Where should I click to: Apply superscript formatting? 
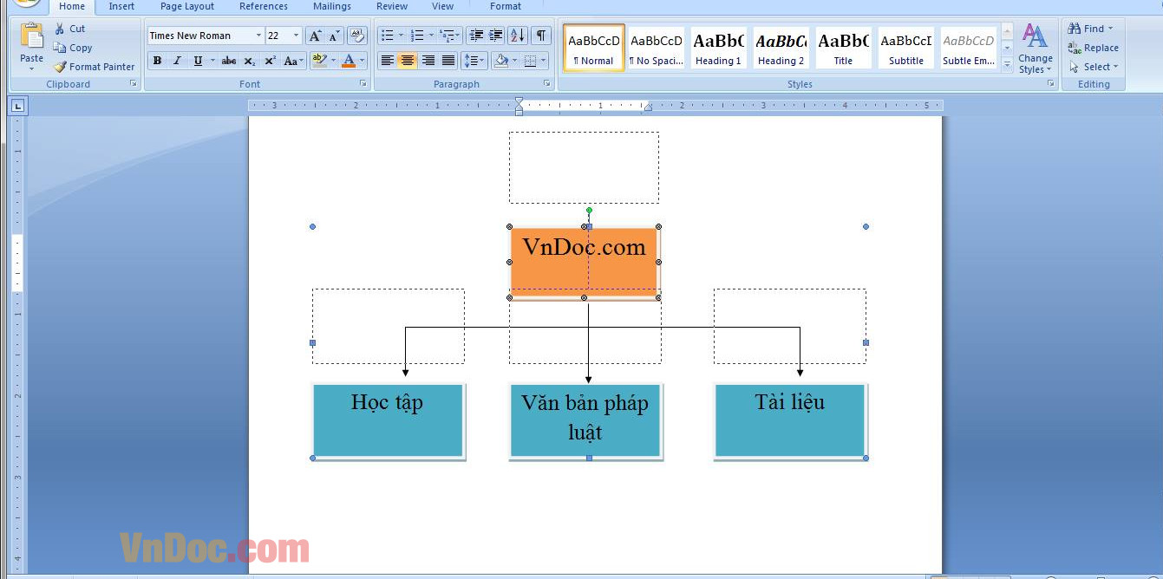269,61
